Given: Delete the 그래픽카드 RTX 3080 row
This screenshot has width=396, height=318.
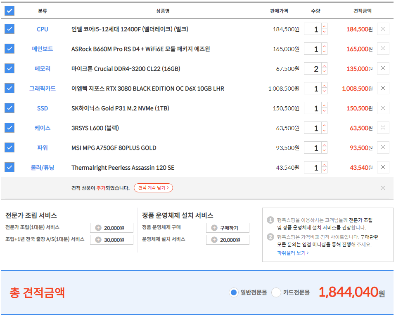Looking at the screenshot, I should (383, 88).
